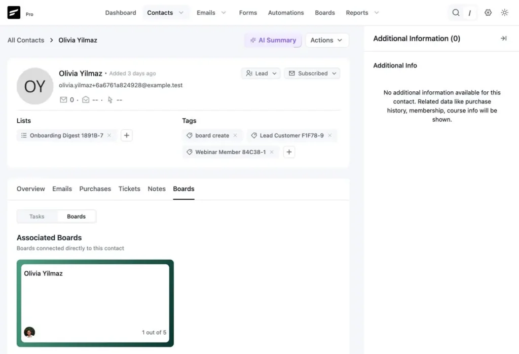Toggle light mode sun icon
Viewport: 519px width, 354px height.
(x=504, y=13)
